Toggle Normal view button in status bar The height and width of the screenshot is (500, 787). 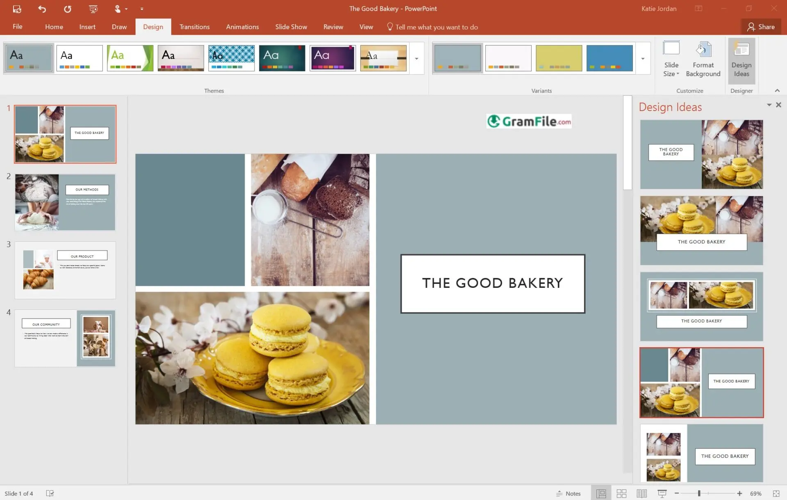(x=601, y=493)
